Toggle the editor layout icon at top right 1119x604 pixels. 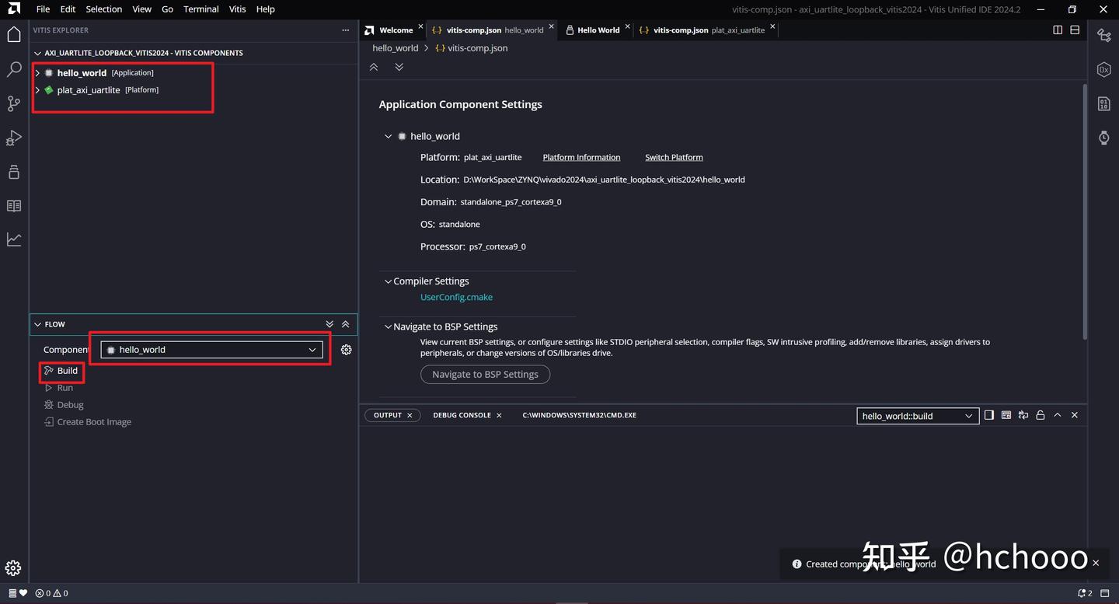point(1075,30)
